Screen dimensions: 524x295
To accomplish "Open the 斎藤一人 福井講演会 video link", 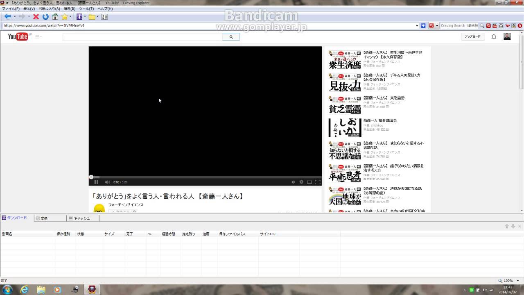I will click(380, 120).
